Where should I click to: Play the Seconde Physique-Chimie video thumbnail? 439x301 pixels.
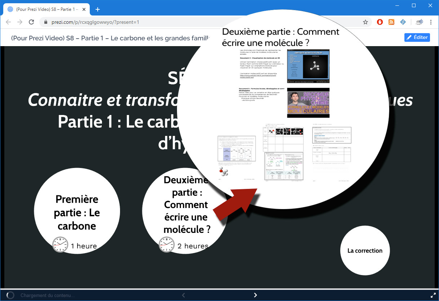point(308,103)
